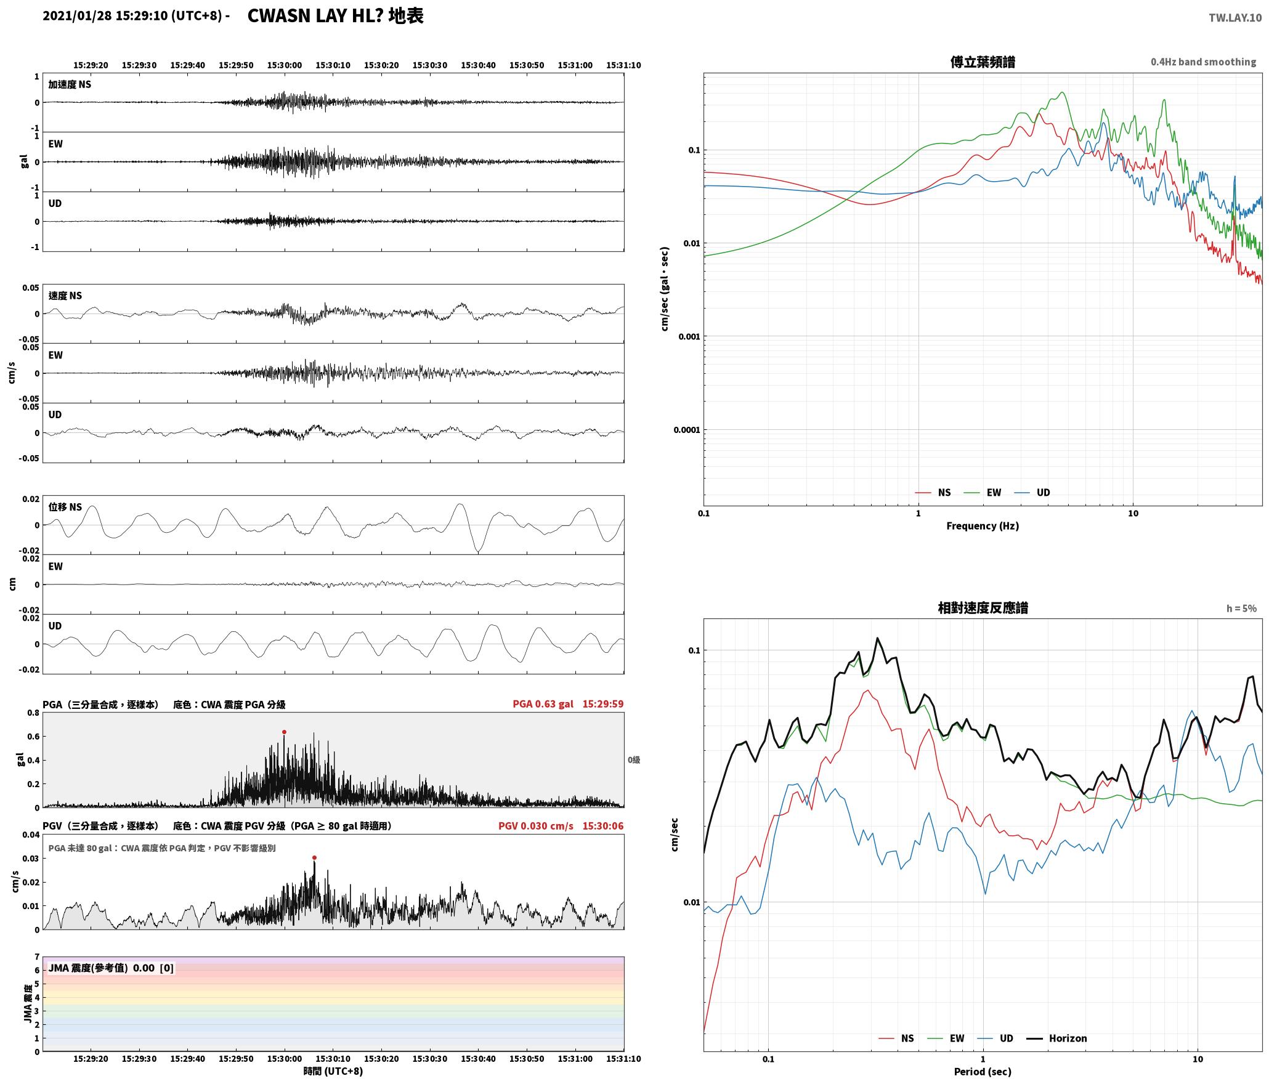Click the 傅立葉頻譜 chart title
The width and height of the screenshot is (1269, 1084).
983,62
